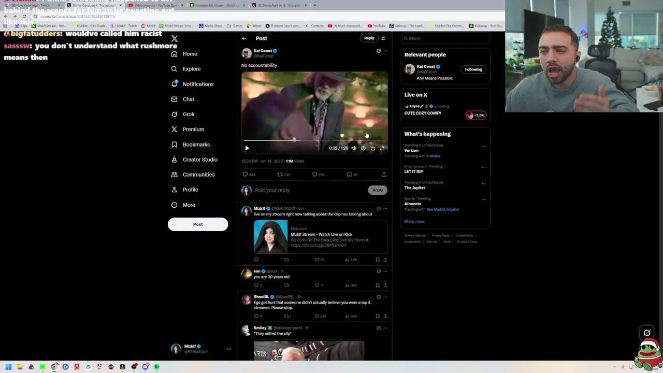Open the Albacete trending topic
663x373 pixels.
(x=413, y=204)
